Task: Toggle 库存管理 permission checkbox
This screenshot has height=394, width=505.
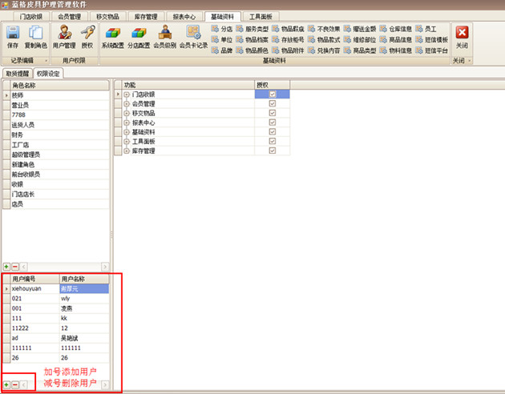Action: click(x=273, y=151)
